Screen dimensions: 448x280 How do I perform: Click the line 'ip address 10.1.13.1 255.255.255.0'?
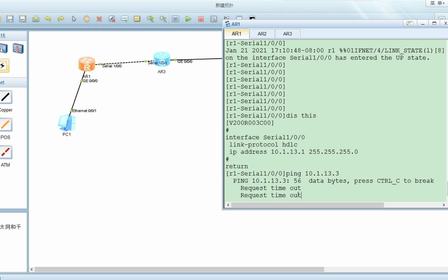[x=293, y=152]
